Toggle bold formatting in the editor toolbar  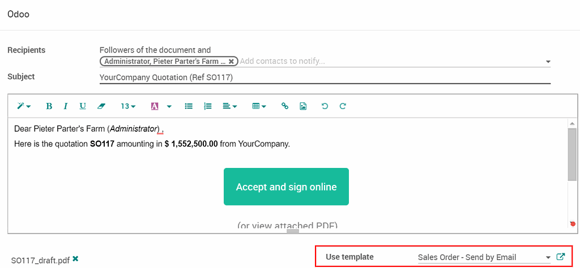(x=49, y=106)
